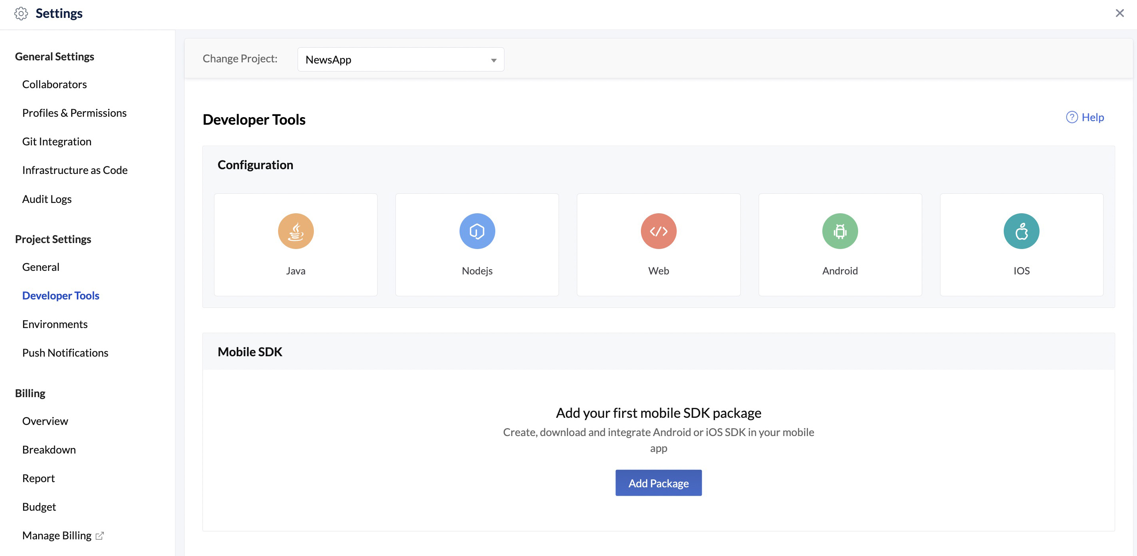This screenshot has height=556, width=1137.
Task: Close the Settings window
Action: pyautogui.click(x=1120, y=13)
